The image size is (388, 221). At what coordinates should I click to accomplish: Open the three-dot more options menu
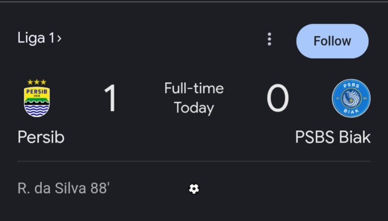coord(269,40)
